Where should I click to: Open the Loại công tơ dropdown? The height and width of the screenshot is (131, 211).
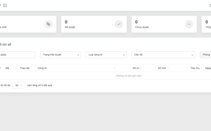click(x=106, y=55)
